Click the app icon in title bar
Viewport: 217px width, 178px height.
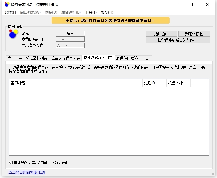pyautogui.click(x=7, y=5)
